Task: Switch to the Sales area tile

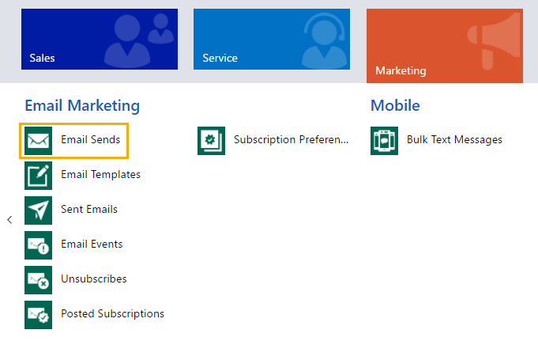Action: click(x=100, y=40)
